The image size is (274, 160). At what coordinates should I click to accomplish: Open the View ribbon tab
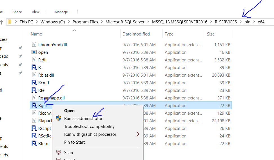[x=36, y=12]
